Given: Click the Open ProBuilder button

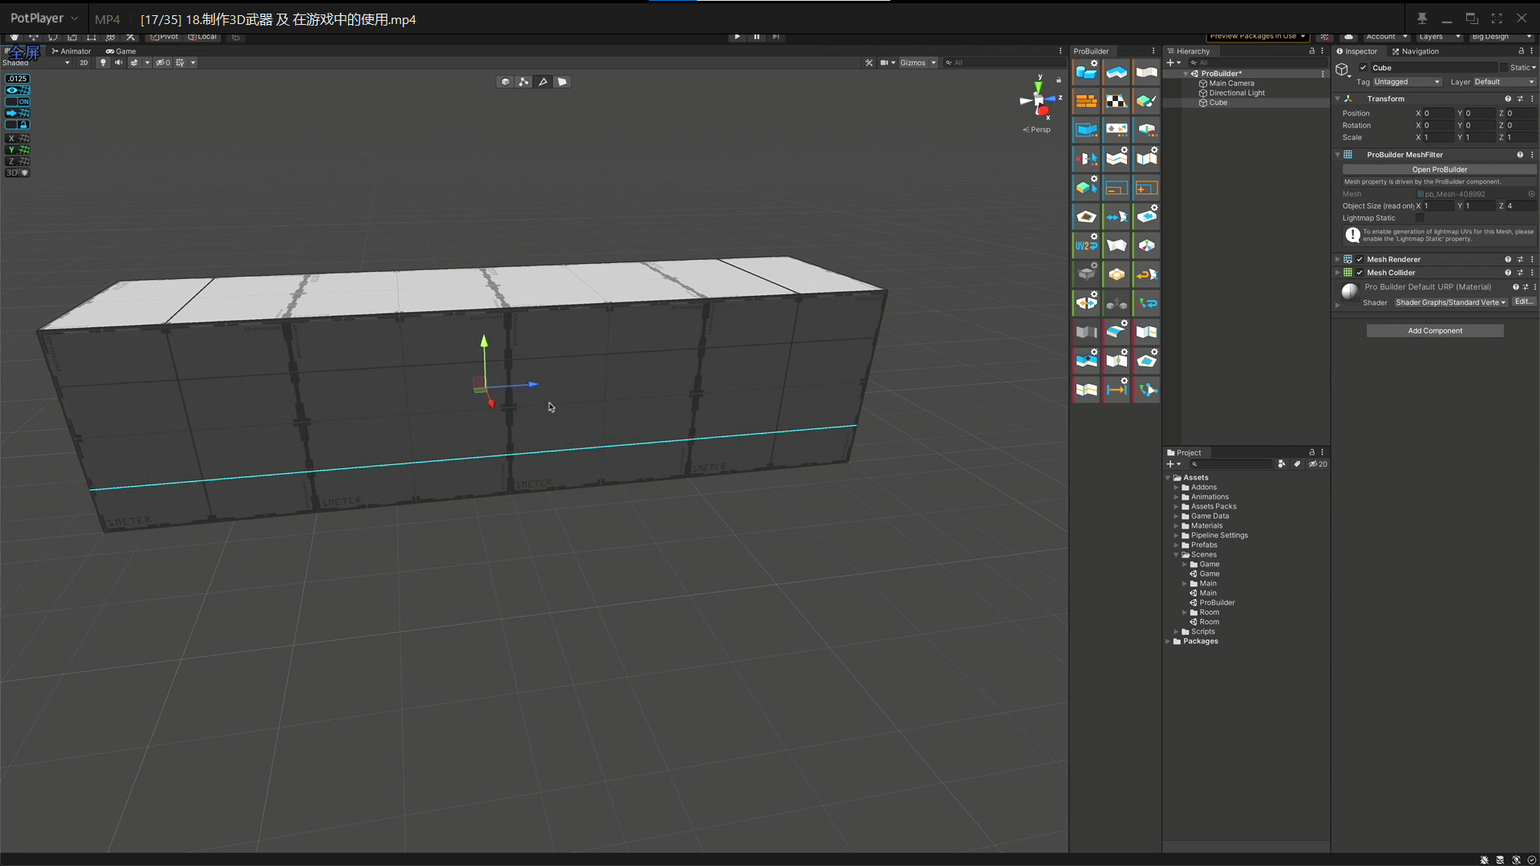Looking at the screenshot, I should (x=1439, y=169).
